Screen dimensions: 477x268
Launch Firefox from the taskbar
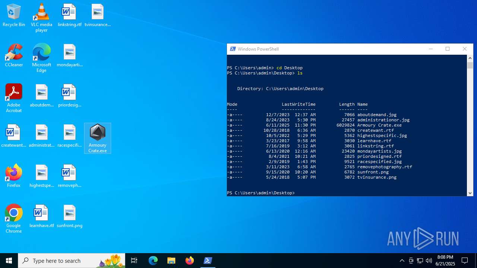[190, 261]
